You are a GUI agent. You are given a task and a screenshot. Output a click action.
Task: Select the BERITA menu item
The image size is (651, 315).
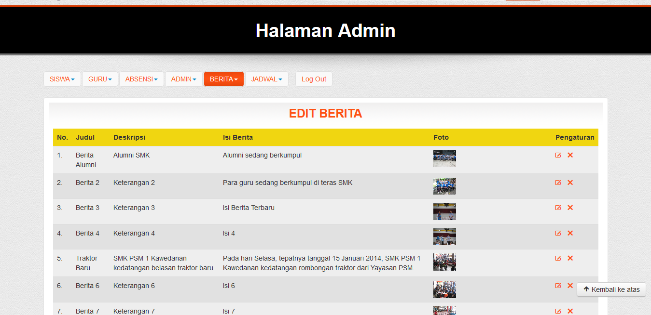(x=223, y=79)
